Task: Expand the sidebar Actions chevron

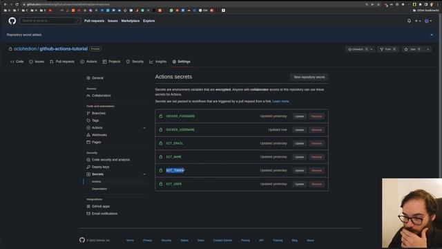Action: [x=144, y=128]
